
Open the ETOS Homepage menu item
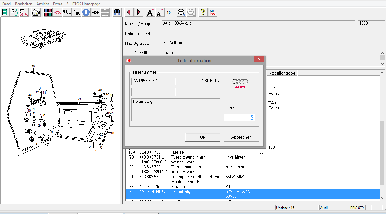click(x=86, y=4)
